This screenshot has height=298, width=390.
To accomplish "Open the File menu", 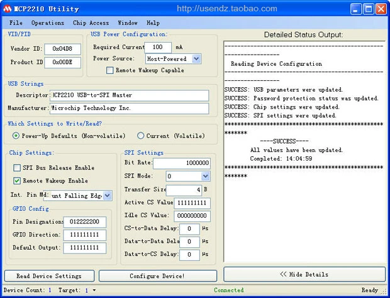I will pyautogui.click(x=16, y=23).
